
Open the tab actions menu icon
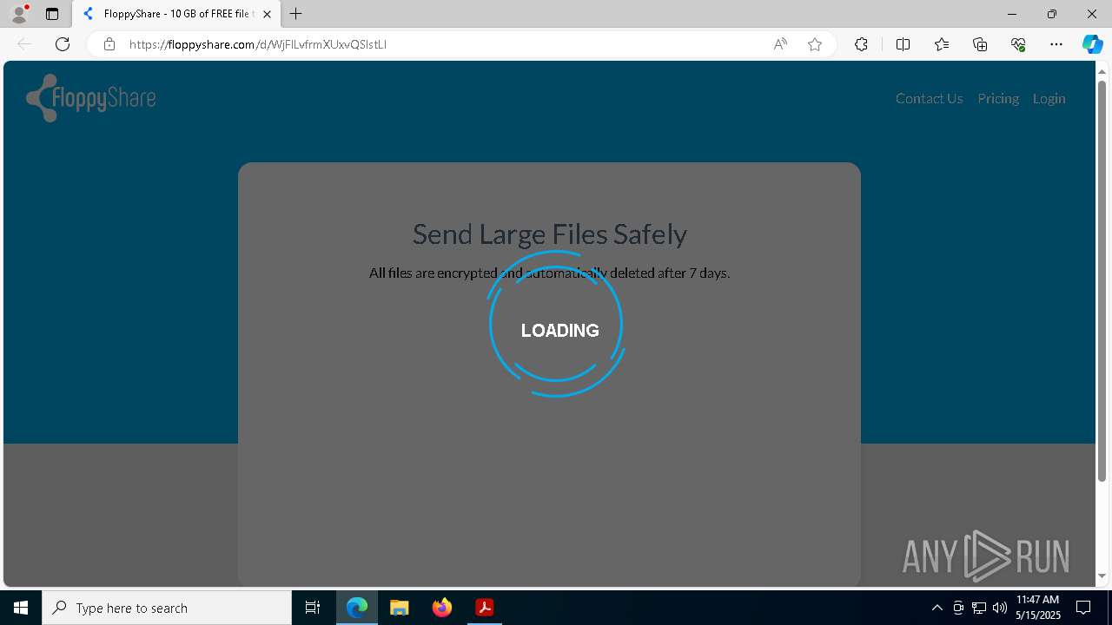[52, 14]
